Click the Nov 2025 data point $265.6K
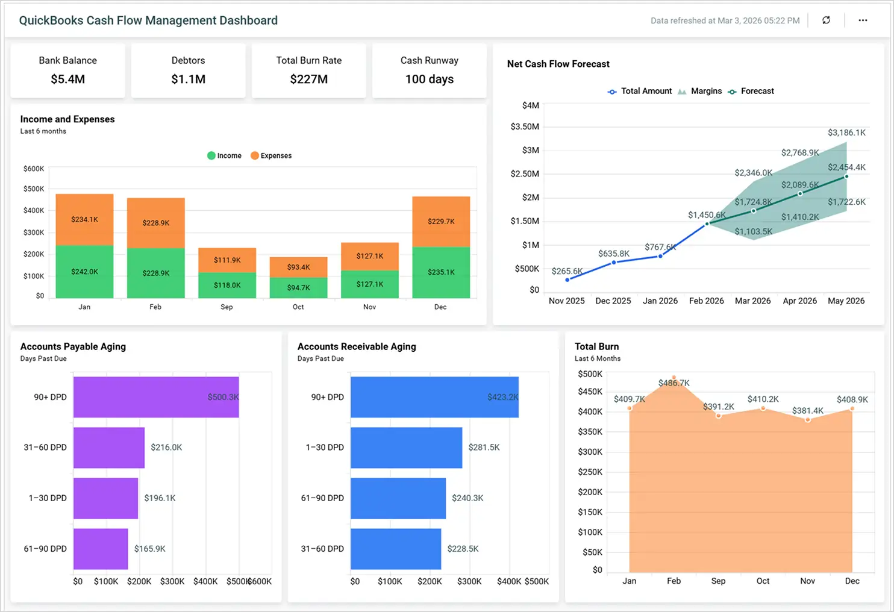894x612 pixels. tap(567, 279)
